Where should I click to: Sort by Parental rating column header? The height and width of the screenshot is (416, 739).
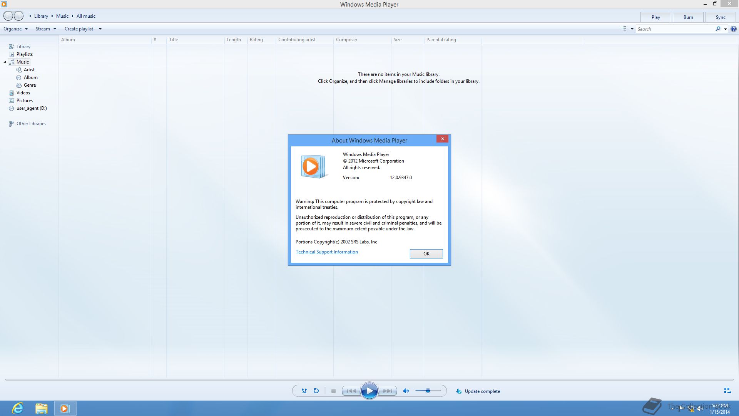pyautogui.click(x=453, y=40)
